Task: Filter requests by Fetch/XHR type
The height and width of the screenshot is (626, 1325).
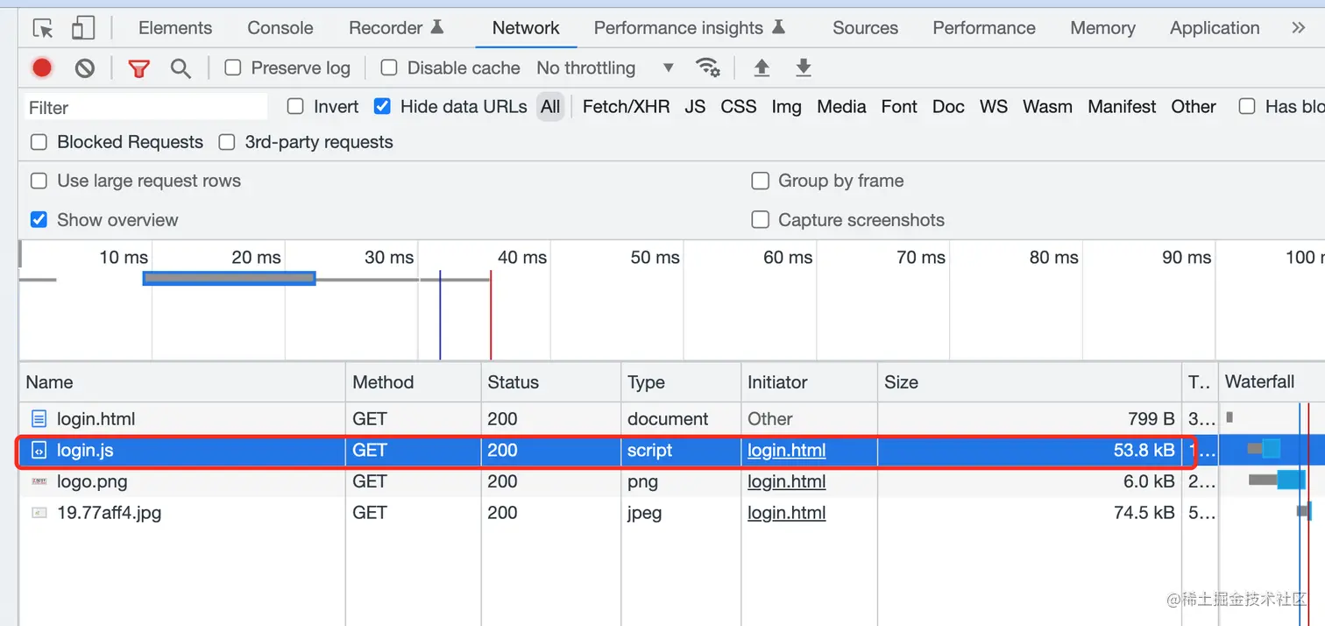Action: 626,107
